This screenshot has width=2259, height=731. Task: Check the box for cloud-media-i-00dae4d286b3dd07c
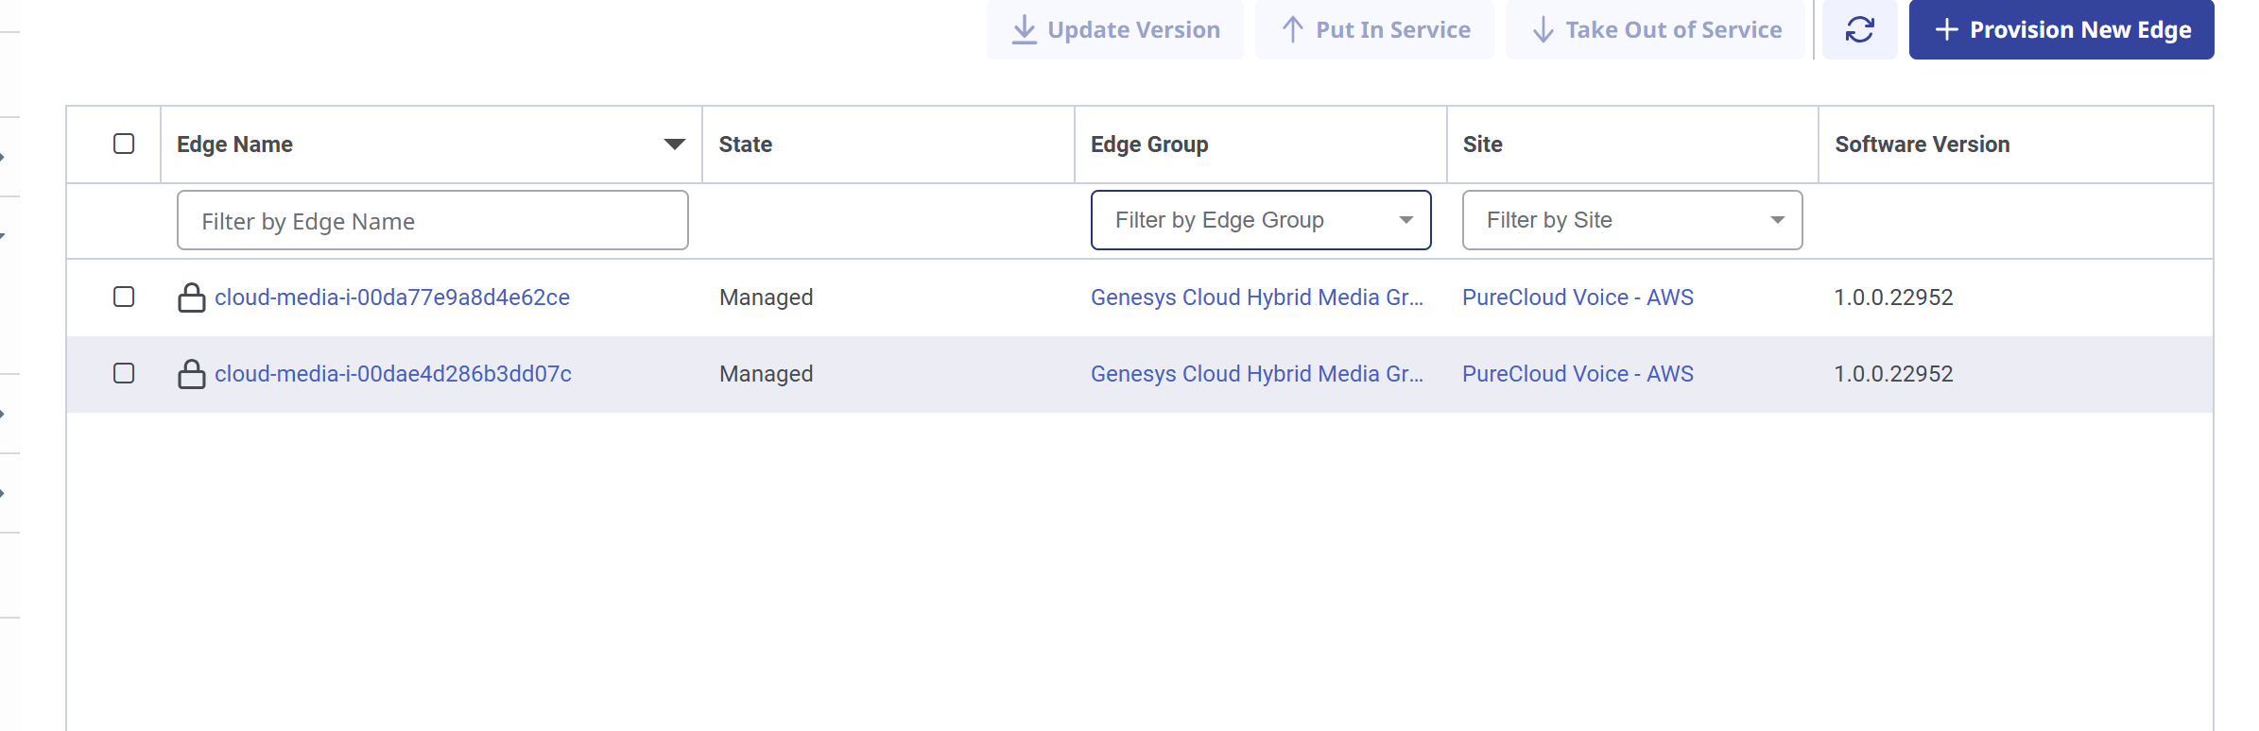(124, 373)
